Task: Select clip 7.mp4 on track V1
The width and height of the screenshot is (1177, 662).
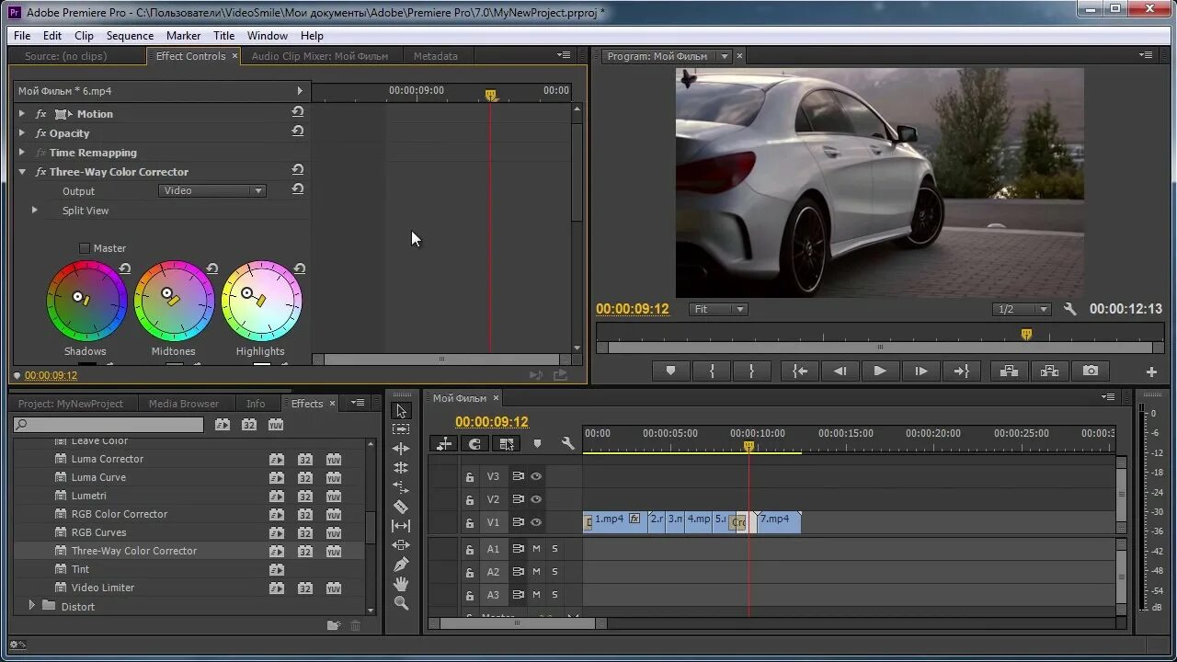Action: (774, 519)
